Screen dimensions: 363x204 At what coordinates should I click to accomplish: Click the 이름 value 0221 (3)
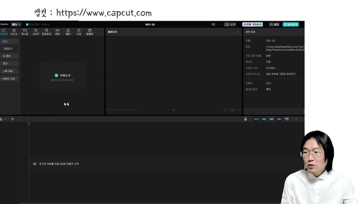270,41
